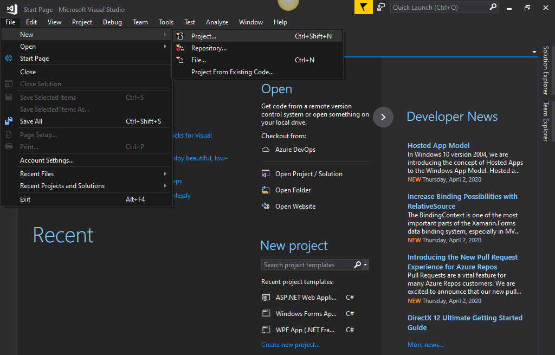Open the Hosted App Model news article

pos(438,145)
